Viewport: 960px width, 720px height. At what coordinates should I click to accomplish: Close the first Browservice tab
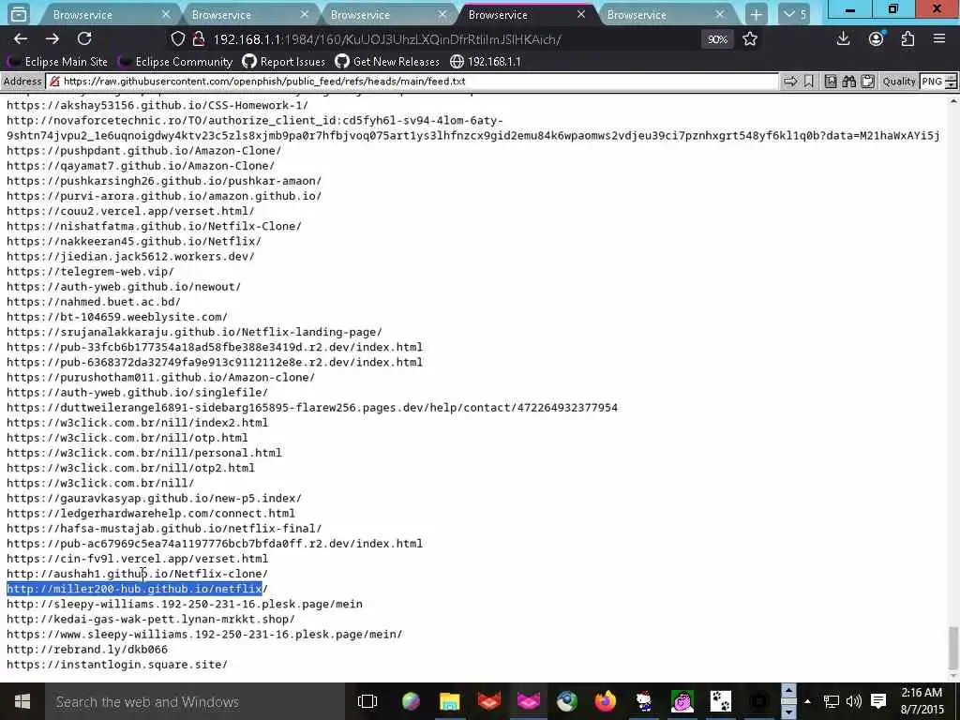166,14
